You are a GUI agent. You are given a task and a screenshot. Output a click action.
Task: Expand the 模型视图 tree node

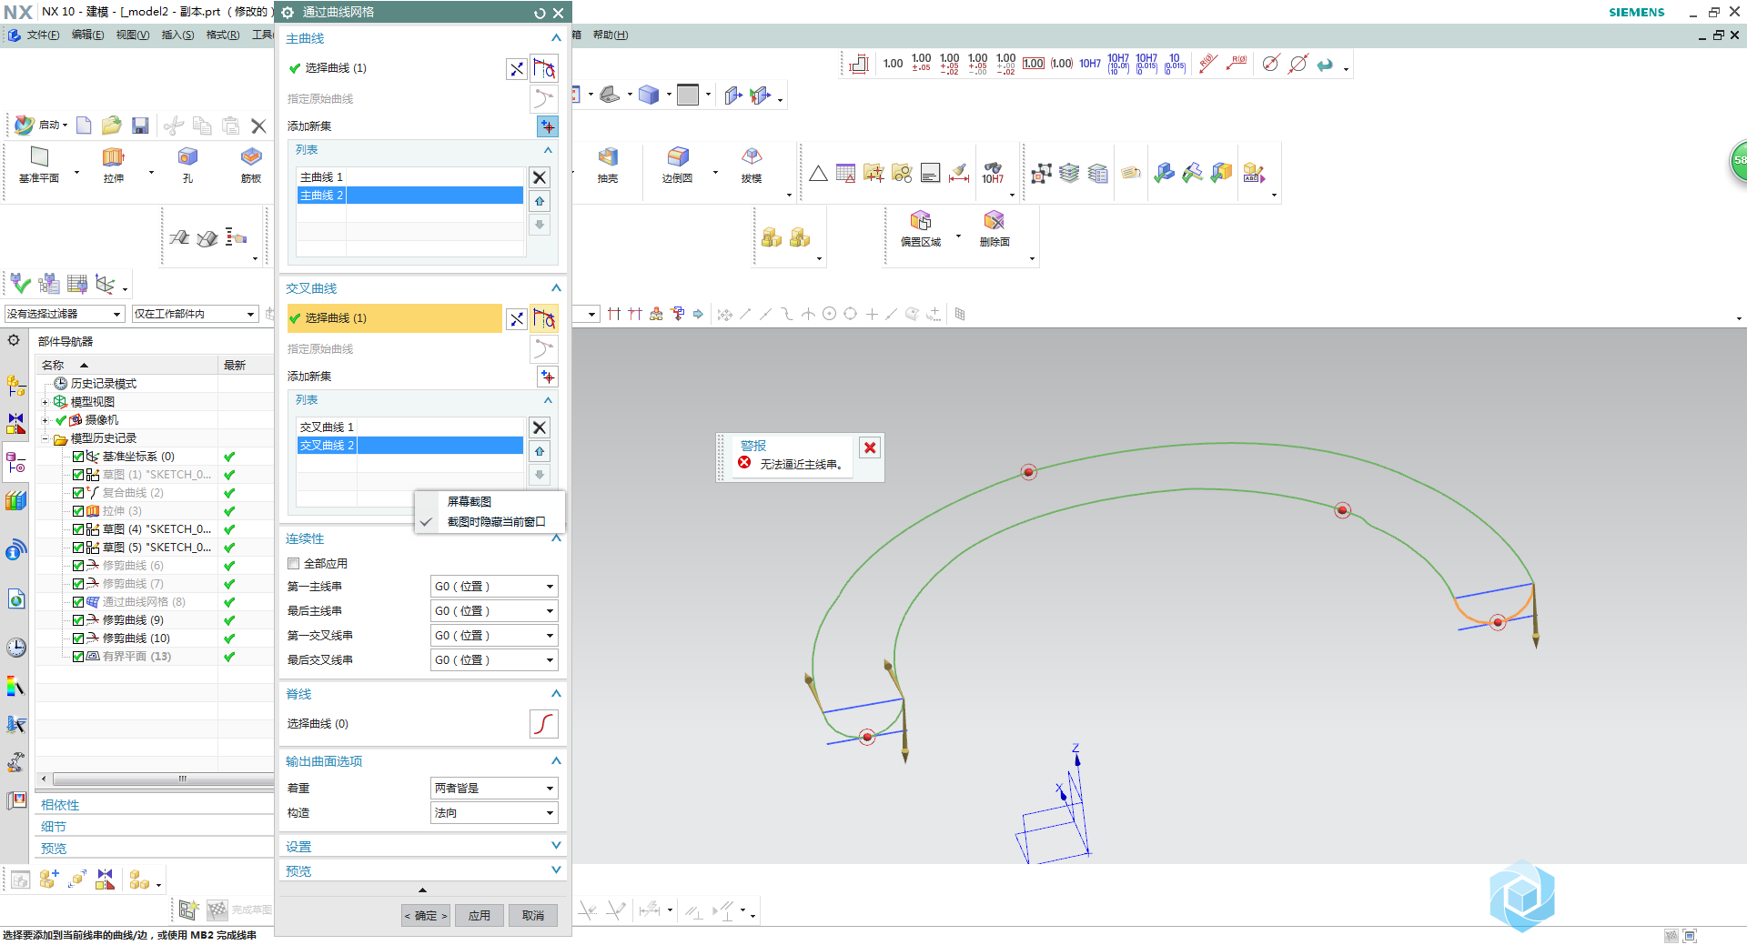(45, 402)
